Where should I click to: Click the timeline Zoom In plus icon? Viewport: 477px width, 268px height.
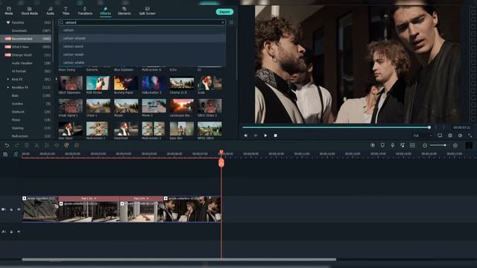pos(455,146)
